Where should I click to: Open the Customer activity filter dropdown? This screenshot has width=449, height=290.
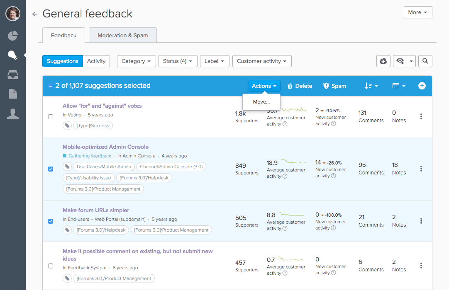click(262, 61)
